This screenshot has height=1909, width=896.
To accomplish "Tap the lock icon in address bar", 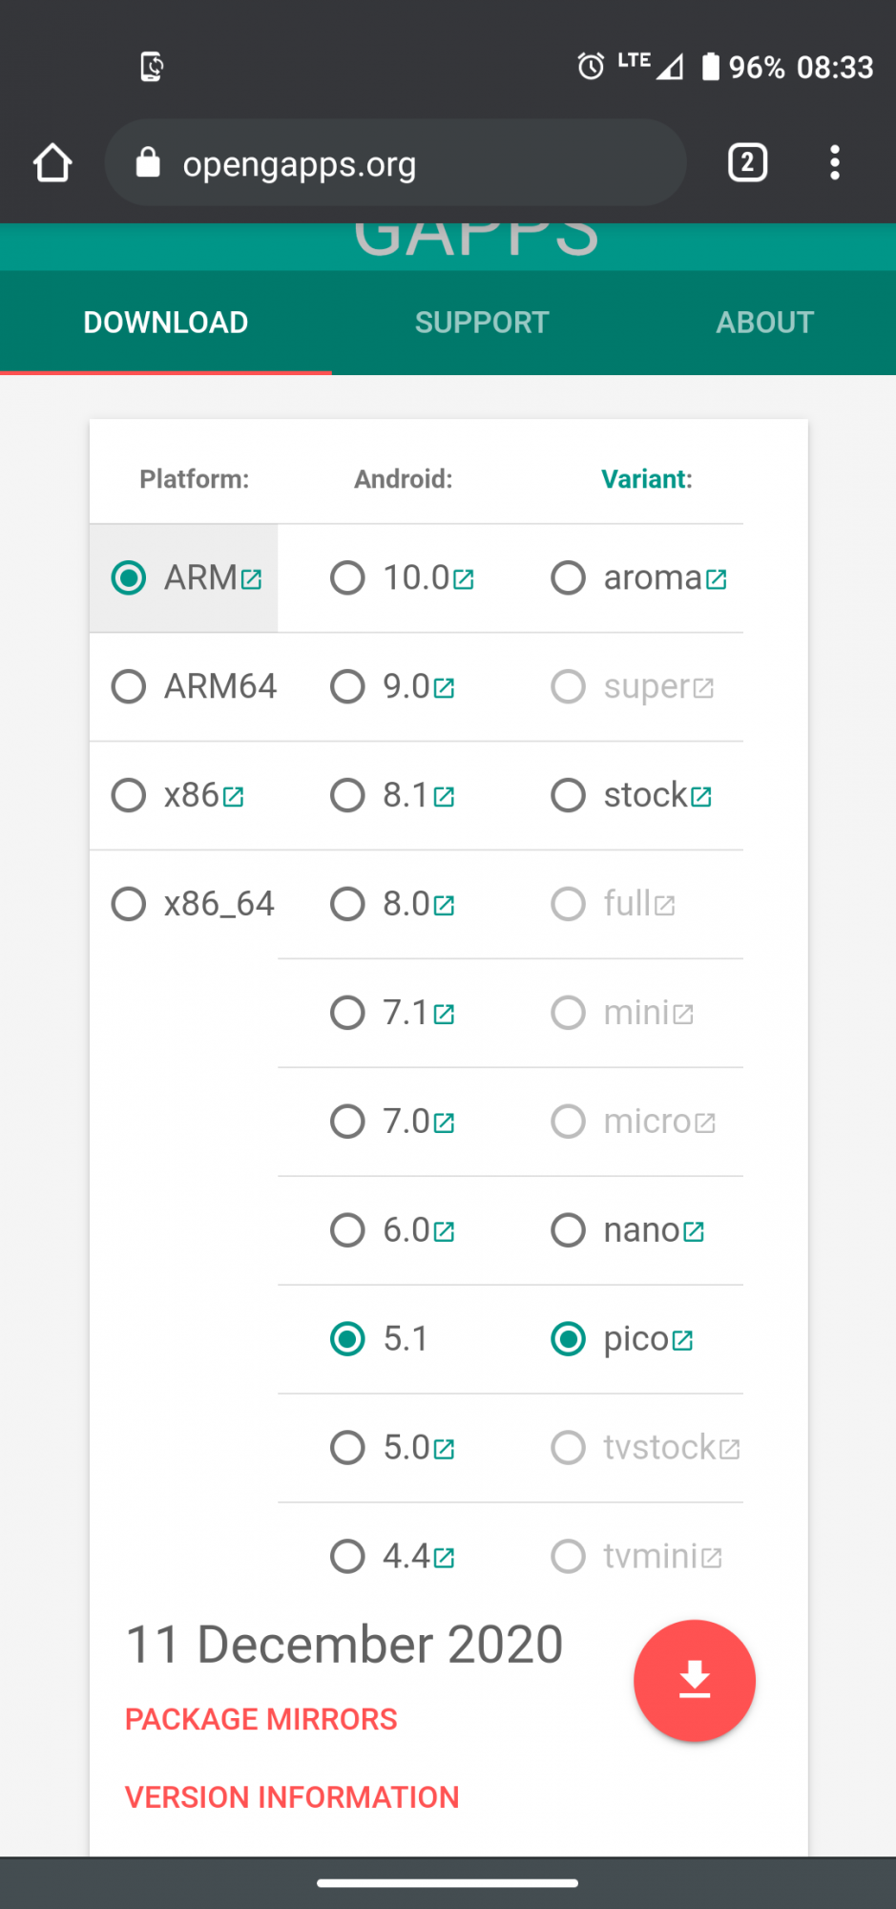I will click(148, 163).
